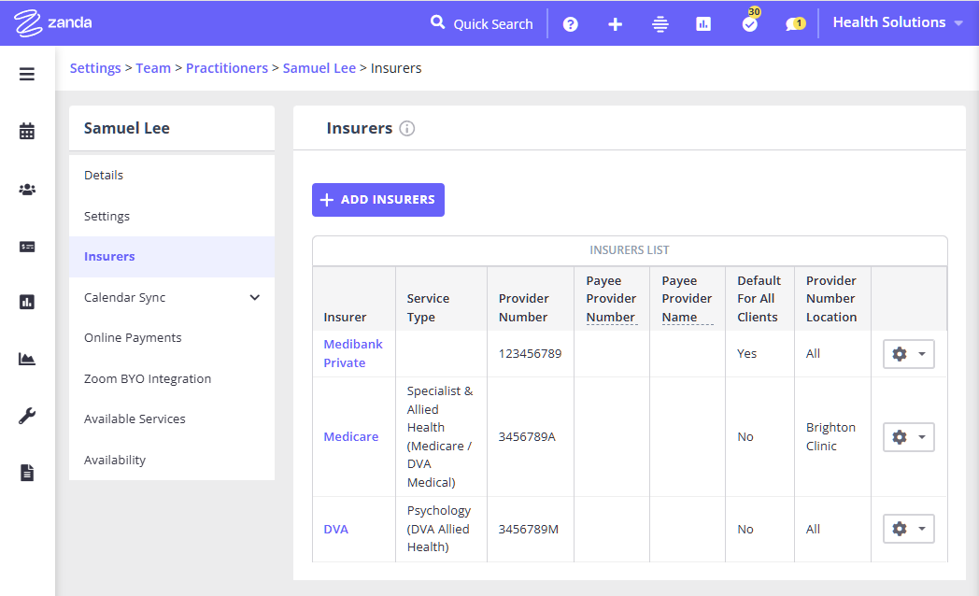Open gear dropdown for the Medicare row
Screen dimensions: 979x596
pos(908,437)
